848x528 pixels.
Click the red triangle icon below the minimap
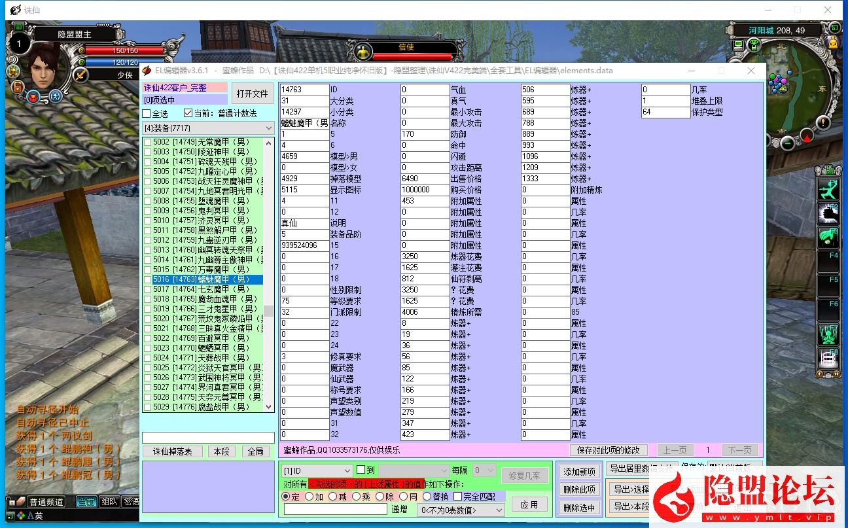click(x=807, y=137)
